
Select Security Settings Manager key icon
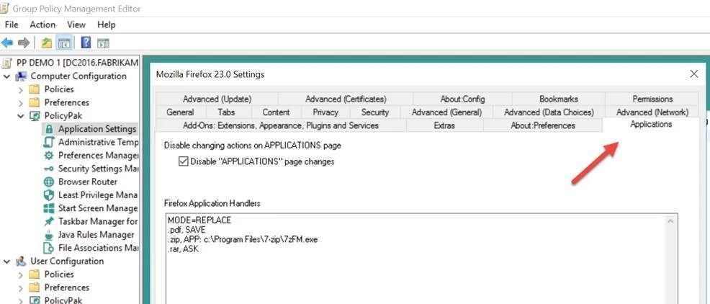49,169
